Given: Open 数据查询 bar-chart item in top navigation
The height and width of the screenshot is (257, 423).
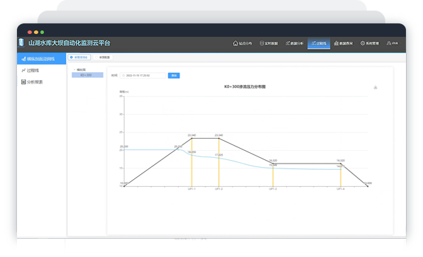Looking at the screenshot, I should click(343, 43).
